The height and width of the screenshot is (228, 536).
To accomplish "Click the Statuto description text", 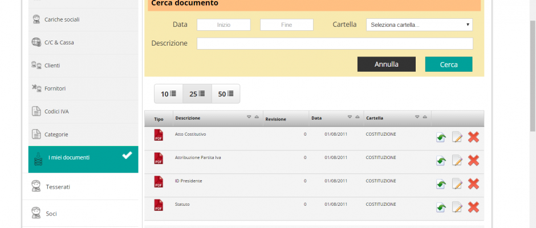I will (182, 204).
